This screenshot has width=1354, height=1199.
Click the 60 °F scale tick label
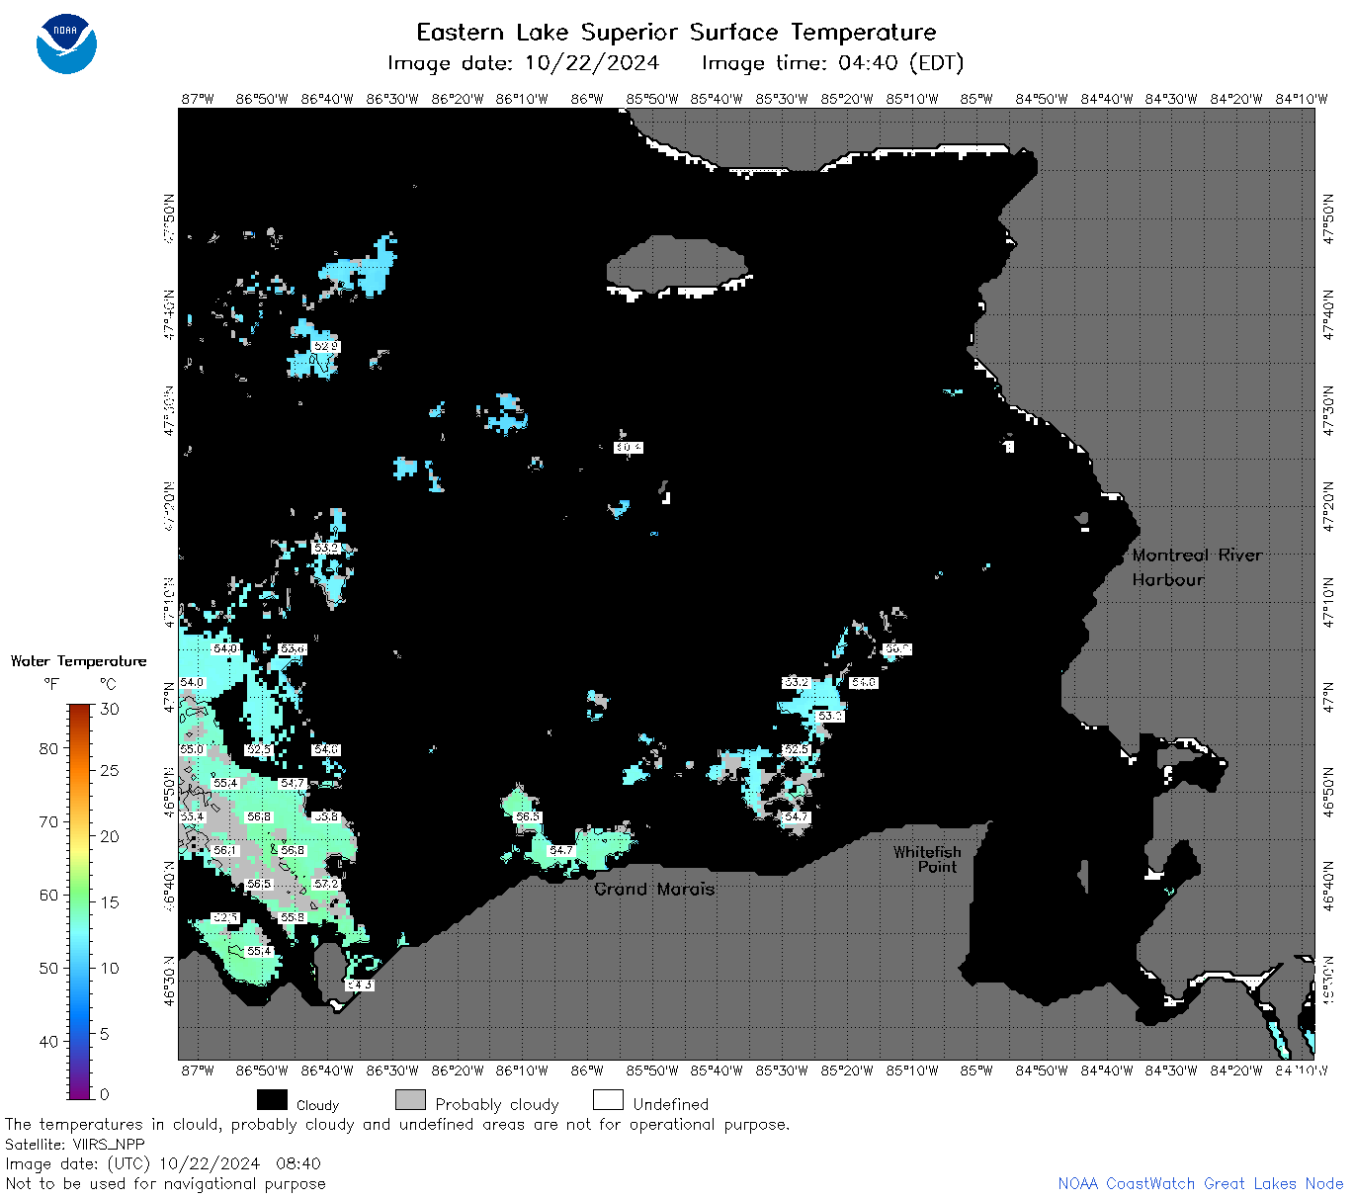click(49, 895)
